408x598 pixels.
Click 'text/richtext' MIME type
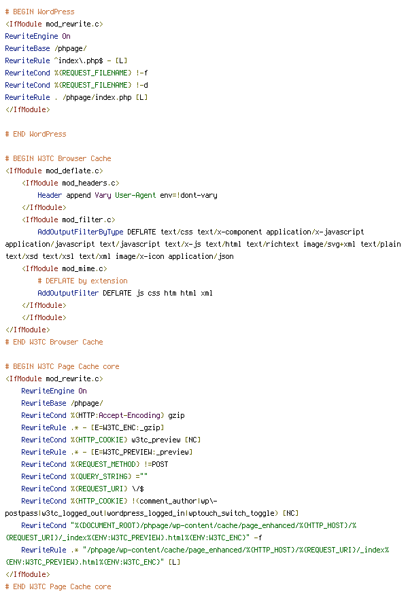coord(273,244)
